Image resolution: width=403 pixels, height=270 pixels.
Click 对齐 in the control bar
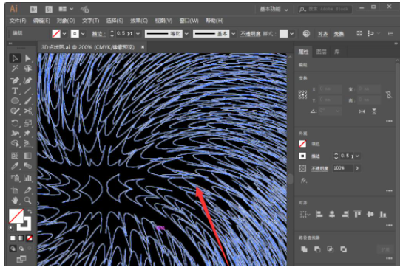pyautogui.click(x=322, y=34)
